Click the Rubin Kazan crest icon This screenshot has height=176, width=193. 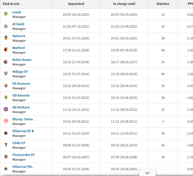[x=6, y=62]
